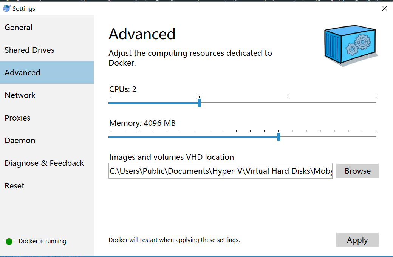Close the Settings window
Screen dimensions: 393x257
click(384, 8)
